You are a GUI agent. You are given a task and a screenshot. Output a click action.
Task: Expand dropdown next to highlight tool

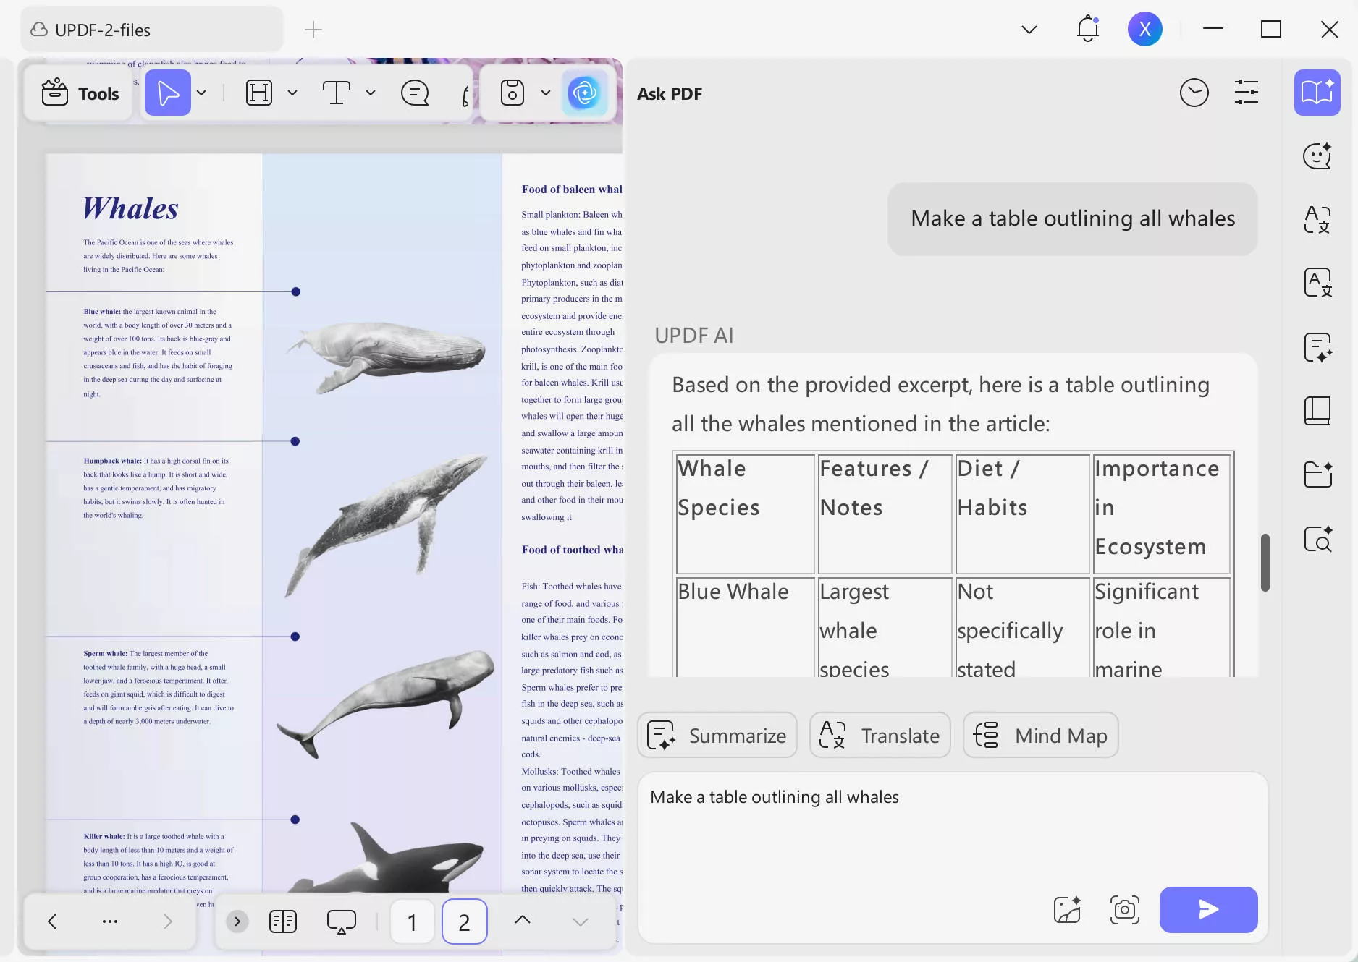click(x=292, y=93)
